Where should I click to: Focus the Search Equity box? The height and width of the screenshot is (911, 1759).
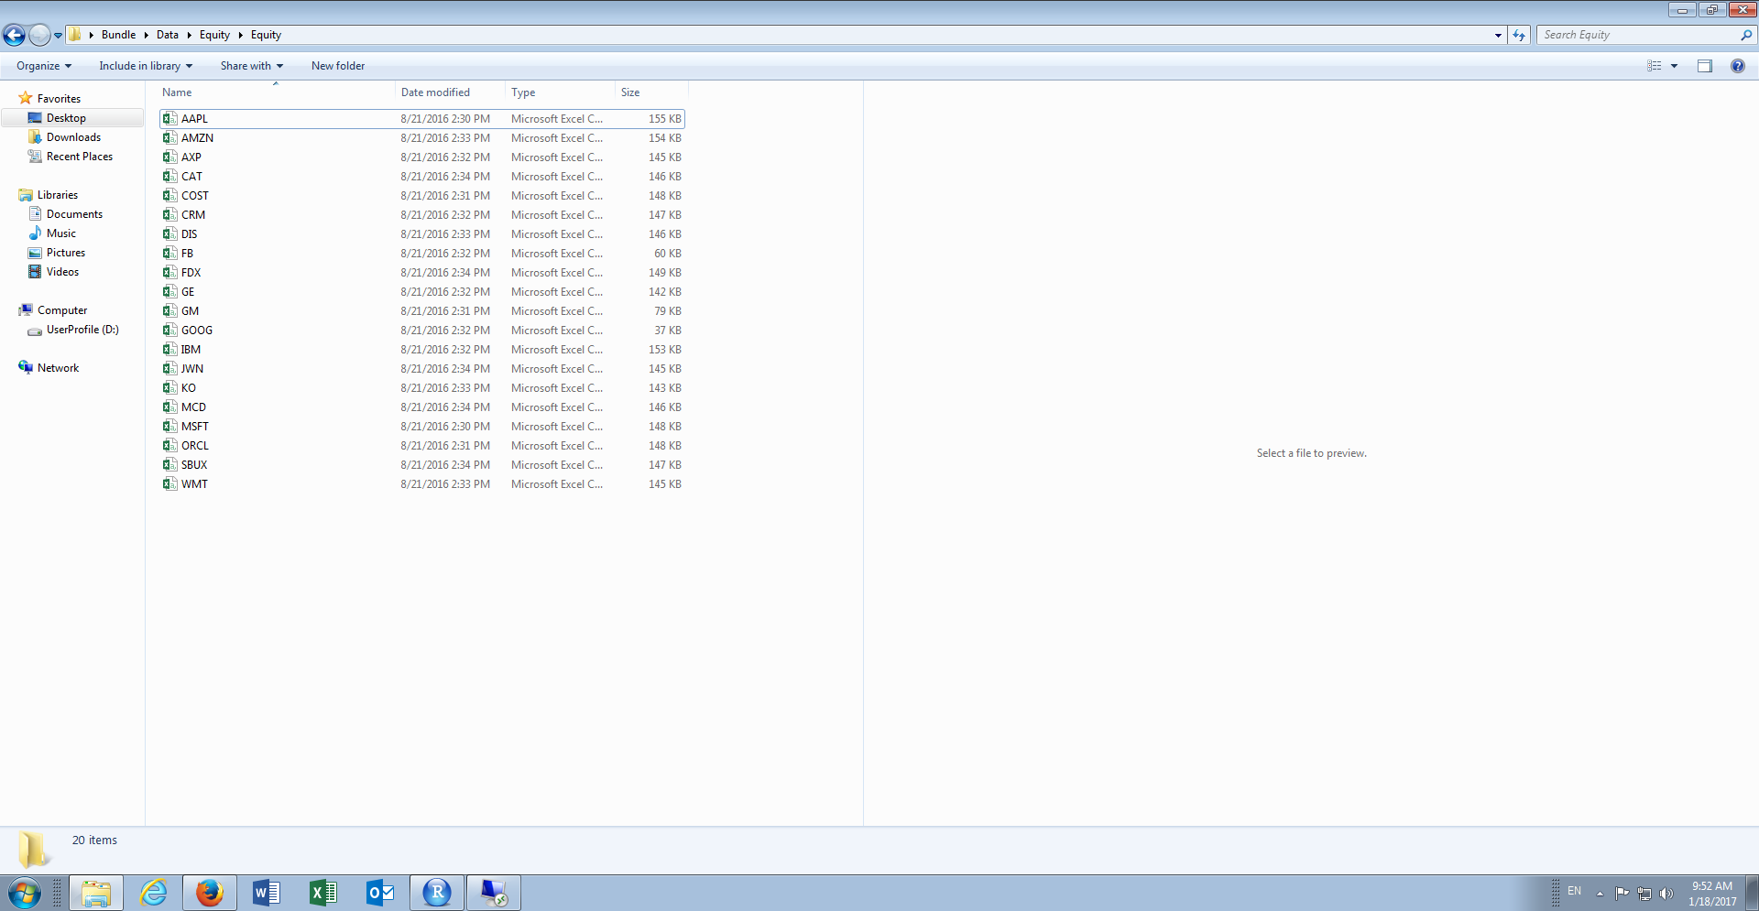(1638, 35)
